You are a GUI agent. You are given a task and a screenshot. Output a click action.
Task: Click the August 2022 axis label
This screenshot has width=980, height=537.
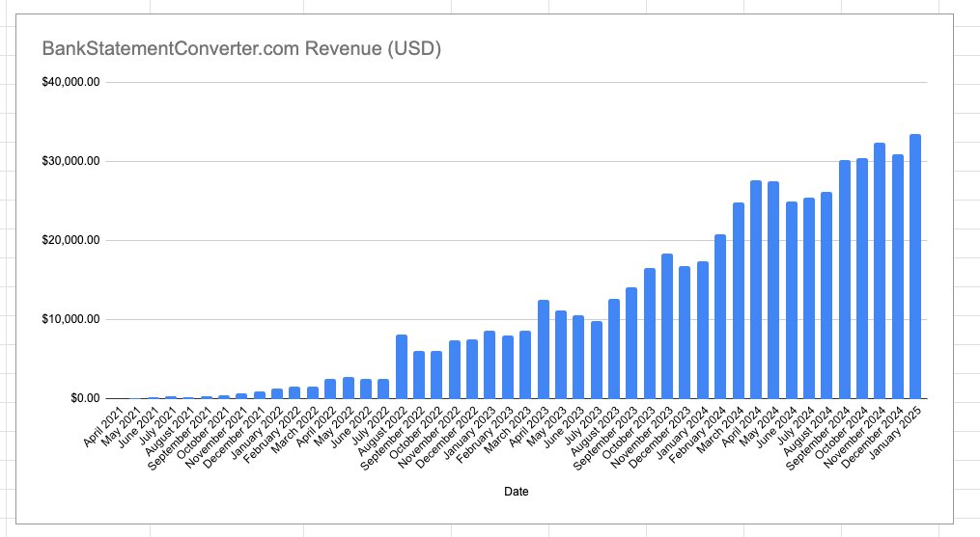coord(382,431)
